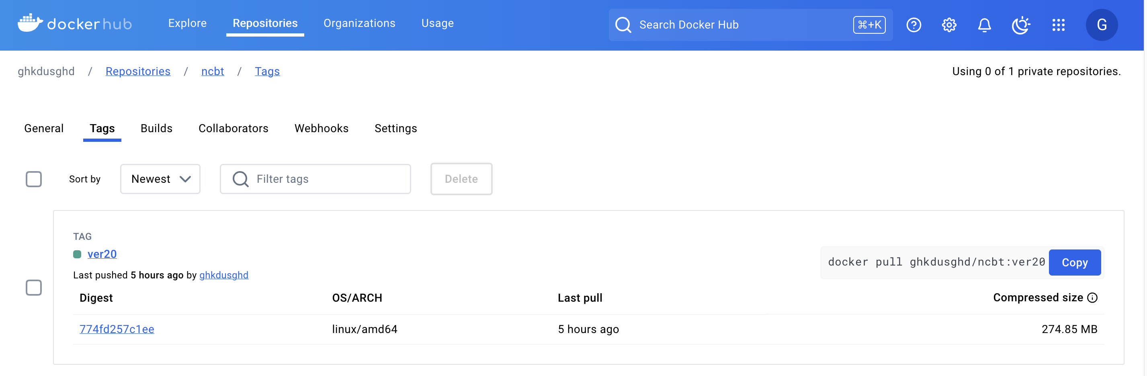
Task: Click the docker pull ghkdusghd/ncbt:ver20 text
Action: point(936,262)
